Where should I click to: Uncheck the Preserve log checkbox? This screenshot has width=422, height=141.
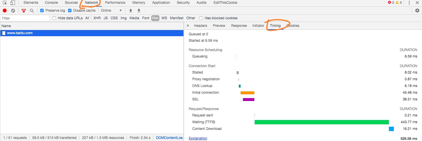[x=42, y=11]
